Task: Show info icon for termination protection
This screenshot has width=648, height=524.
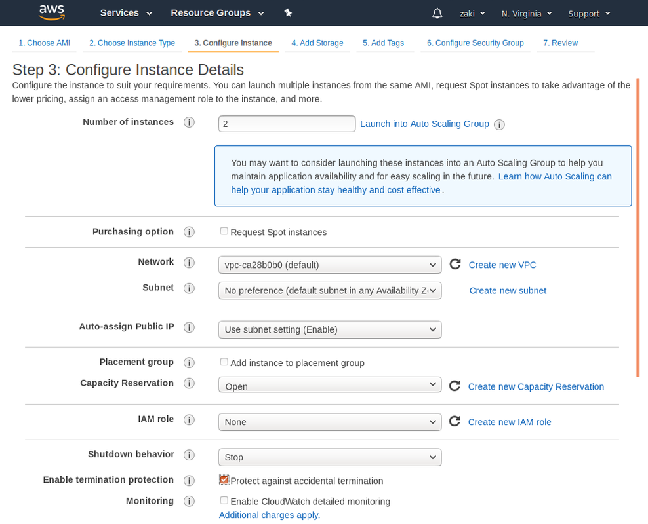Action: [189, 481]
